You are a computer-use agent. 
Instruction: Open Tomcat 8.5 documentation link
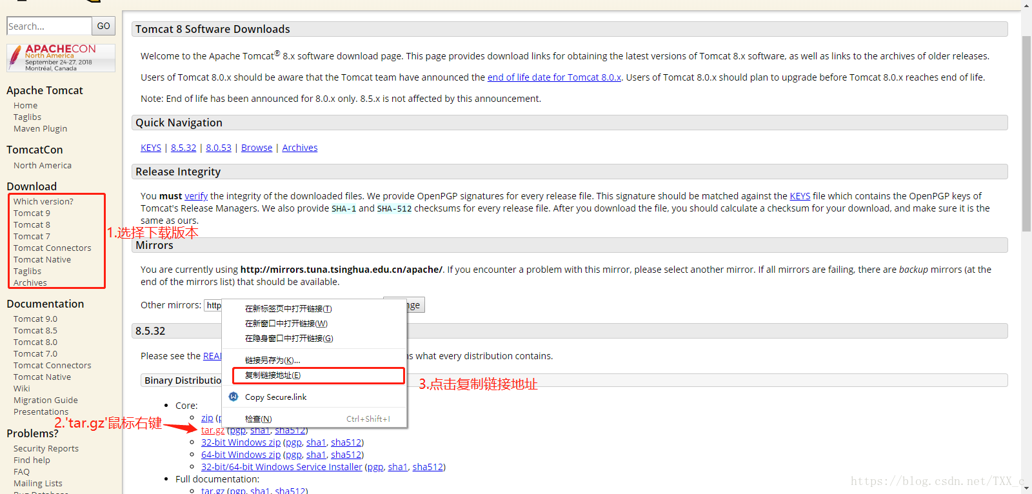point(35,331)
